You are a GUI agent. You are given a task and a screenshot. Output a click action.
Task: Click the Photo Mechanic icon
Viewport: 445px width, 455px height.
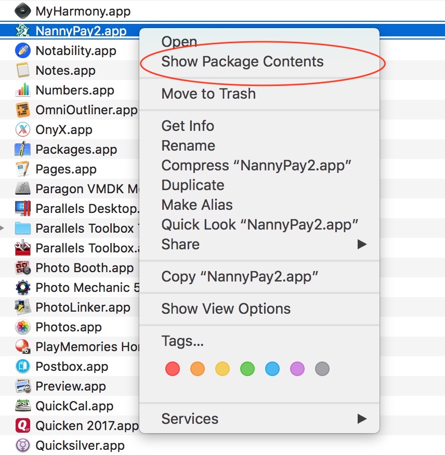(x=23, y=287)
